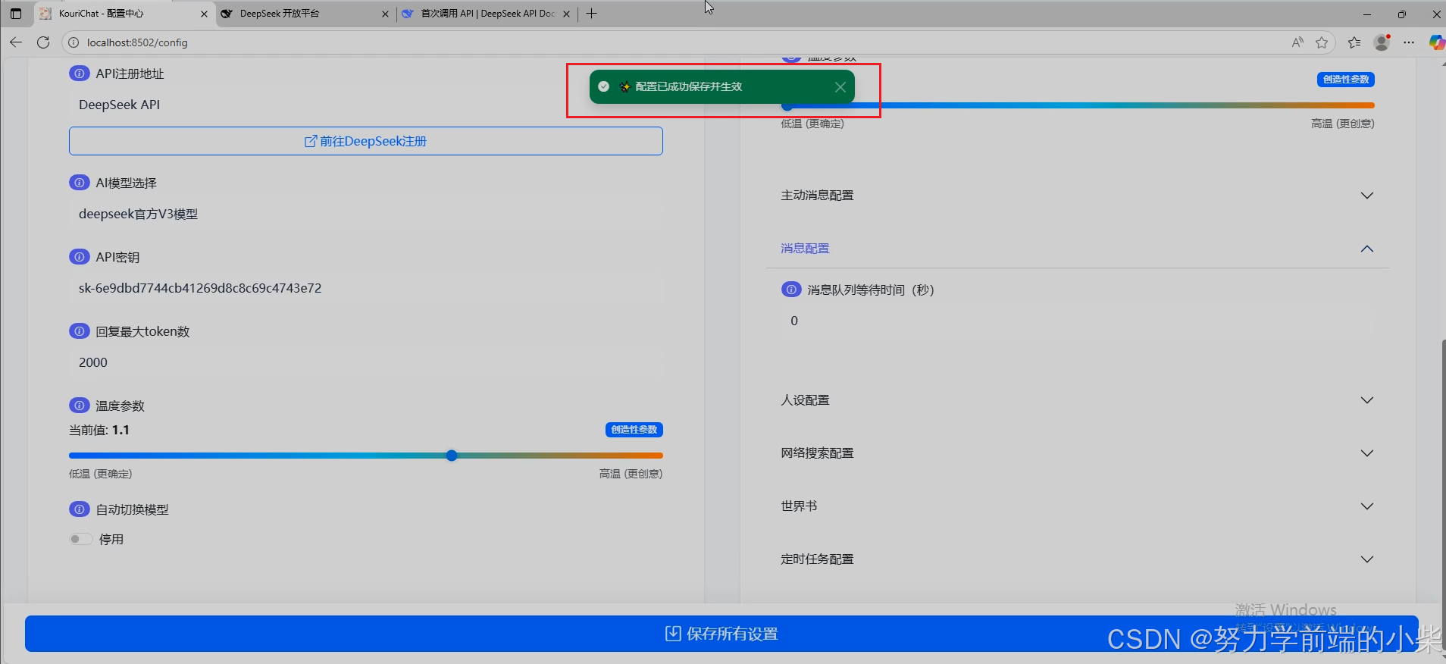The image size is (1446, 664).
Task: Click 配置已成功保存并生效 notification text
Action: [688, 86]
